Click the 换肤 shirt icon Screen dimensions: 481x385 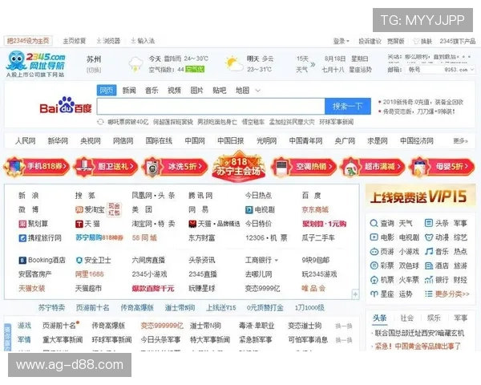coord(416,41)
